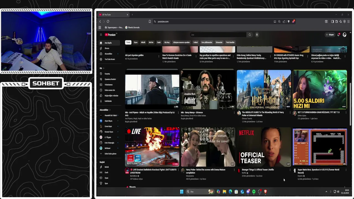Open options for Anıl Piyancı mix video
This screenshot has height=199, width=354.
[x=178, y=113]
